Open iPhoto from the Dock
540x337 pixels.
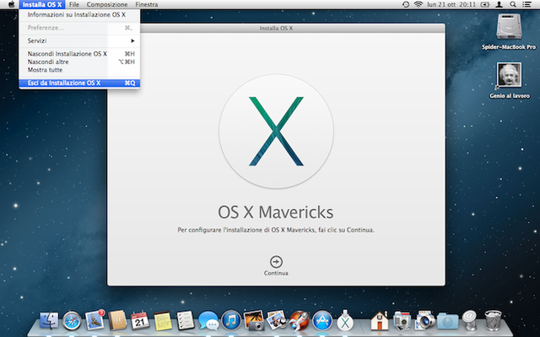[254, 320]
